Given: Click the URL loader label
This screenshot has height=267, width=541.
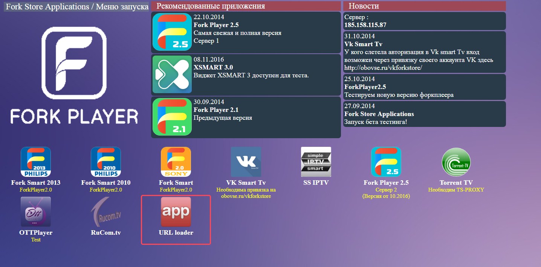Looking at the screenshot, I should click(x=176, y=233).
